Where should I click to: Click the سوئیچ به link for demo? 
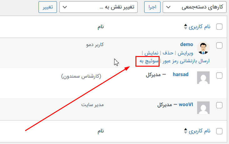click(x=148, y=61)
